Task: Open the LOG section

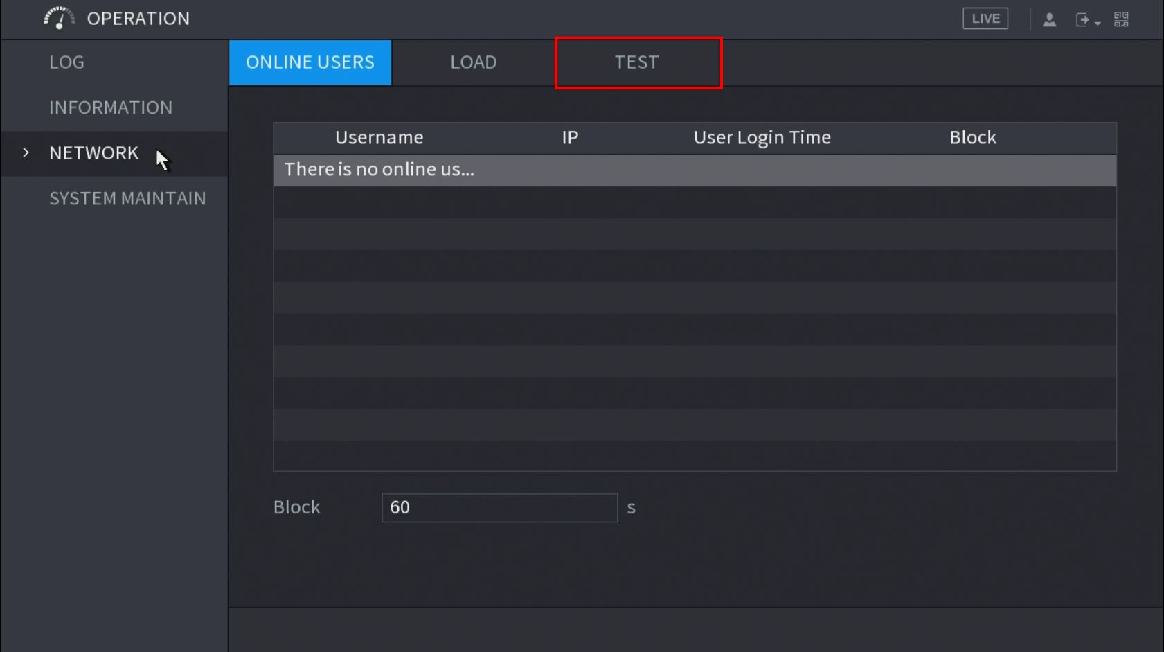Action: pos(66,62)
